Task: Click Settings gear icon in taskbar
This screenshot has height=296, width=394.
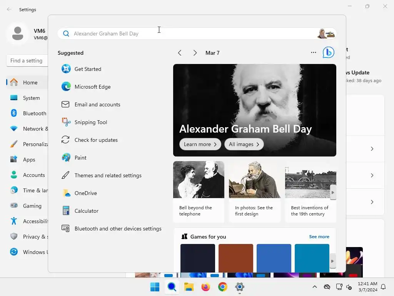Action: [x=239, y=287]
